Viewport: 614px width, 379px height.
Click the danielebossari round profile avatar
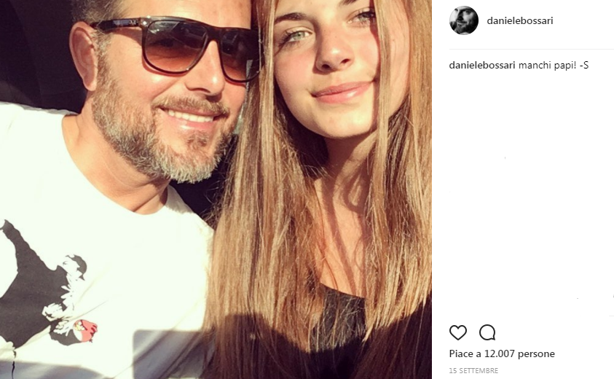pos(464,20)
